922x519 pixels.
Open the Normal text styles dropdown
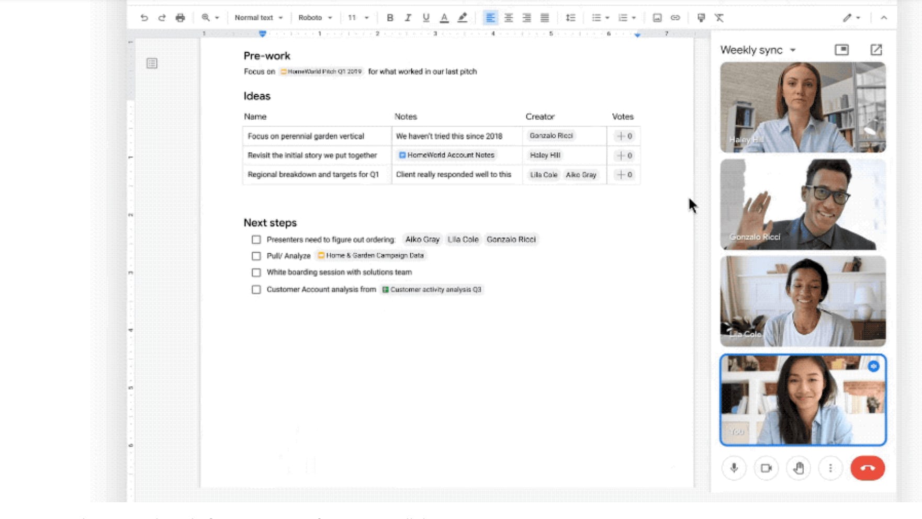point(258,17)
